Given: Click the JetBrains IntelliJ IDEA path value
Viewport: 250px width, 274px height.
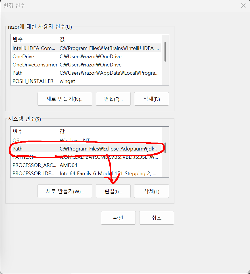Looking at the screenshot, I should (x=109, y=48).
